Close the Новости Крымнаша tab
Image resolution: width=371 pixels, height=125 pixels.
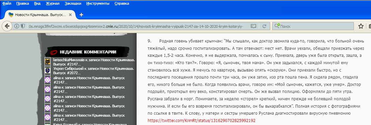click(x=70, y=15)
